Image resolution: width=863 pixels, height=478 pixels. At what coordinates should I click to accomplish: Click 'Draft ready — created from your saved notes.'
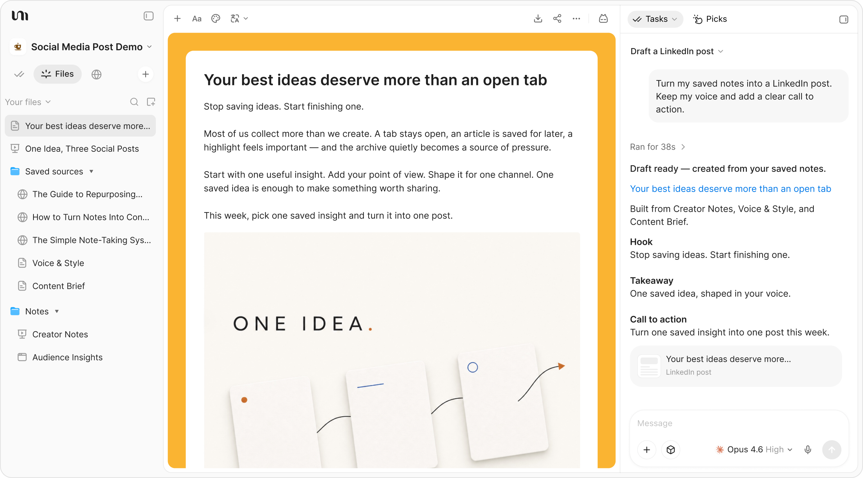click(x=728, y=169)
